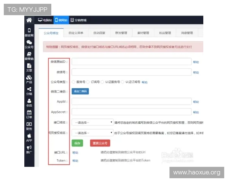Select the 自定义菜单 tab
Image resolution: width=228 pixels, height=182 pixels.
coord(76,33)
